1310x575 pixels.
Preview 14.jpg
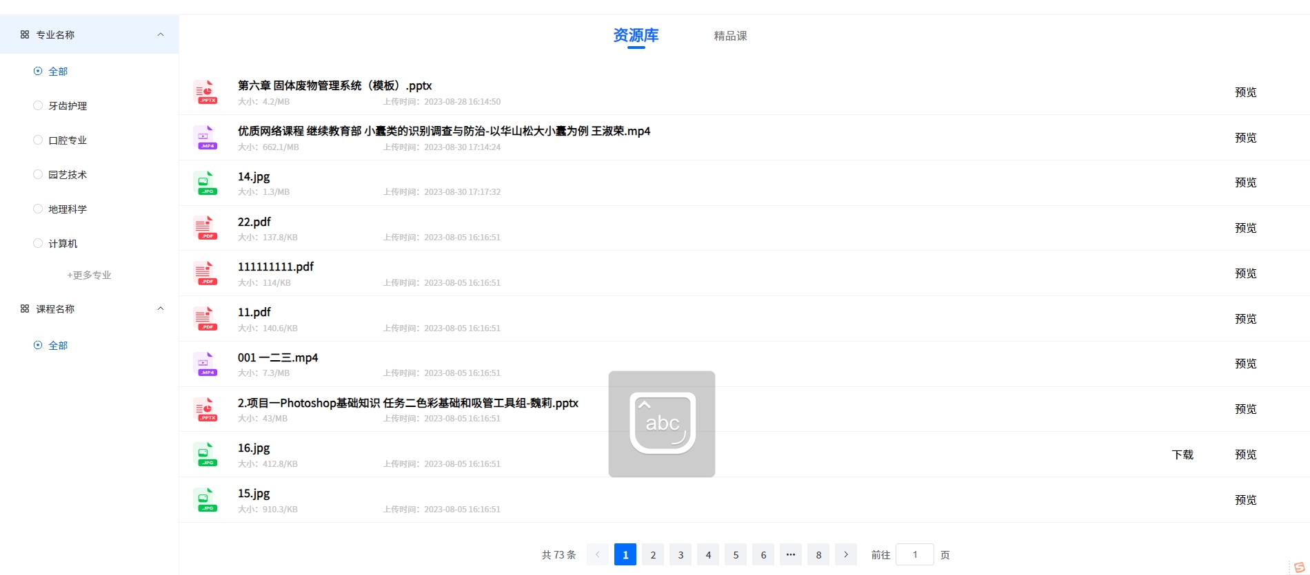pos(1245,182)
